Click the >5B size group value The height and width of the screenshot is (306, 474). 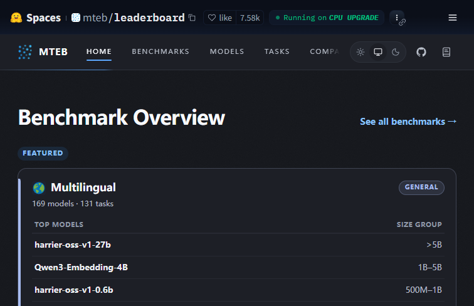434,245
